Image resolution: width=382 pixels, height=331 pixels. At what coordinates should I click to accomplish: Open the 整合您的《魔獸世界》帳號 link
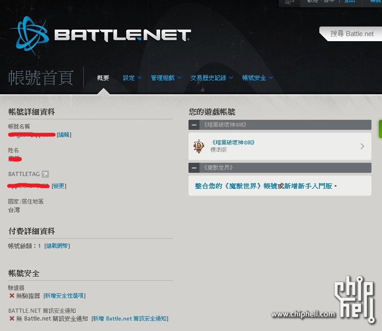click(236, 186)
